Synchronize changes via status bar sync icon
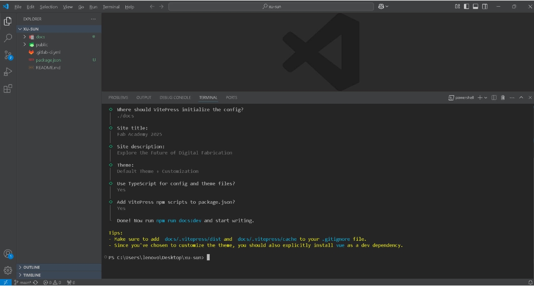 click(x=35, y=282)
